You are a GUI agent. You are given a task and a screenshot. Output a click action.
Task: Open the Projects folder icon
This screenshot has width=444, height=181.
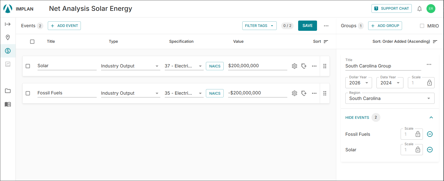(8, 91)
